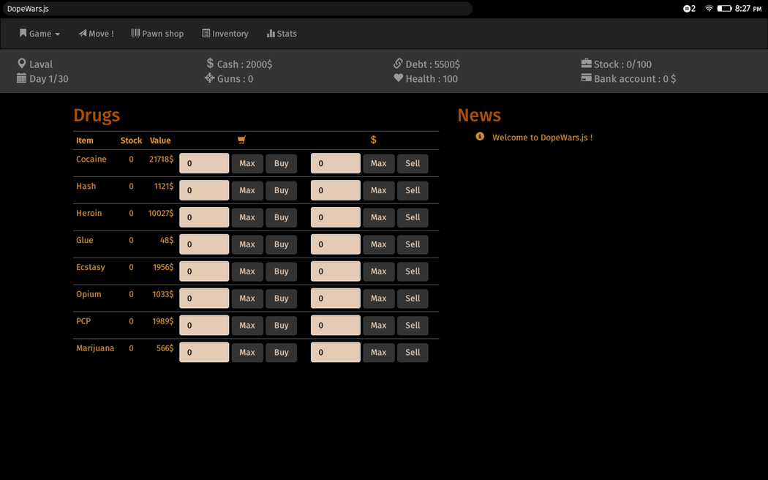
Task: Click the shopping cart icon in table header
Action: pyautogui.click(x=241, y=140)
